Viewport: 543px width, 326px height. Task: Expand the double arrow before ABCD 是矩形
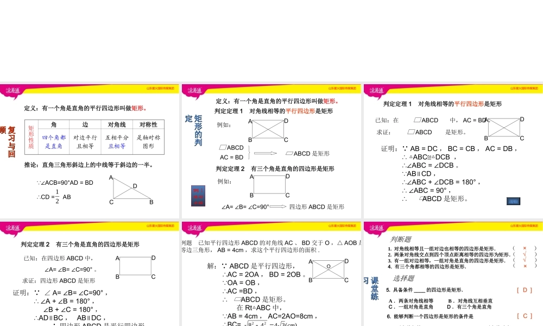click(x=265, y=153)
